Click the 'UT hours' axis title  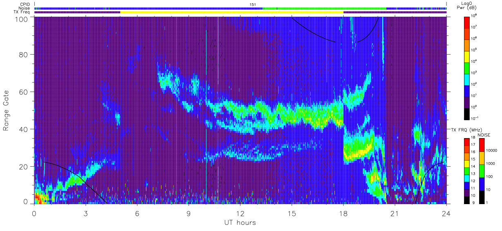(240, 222)
